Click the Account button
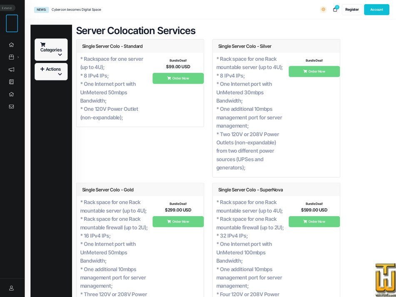The width and height of the screenshot is (396, 297). 376,10
